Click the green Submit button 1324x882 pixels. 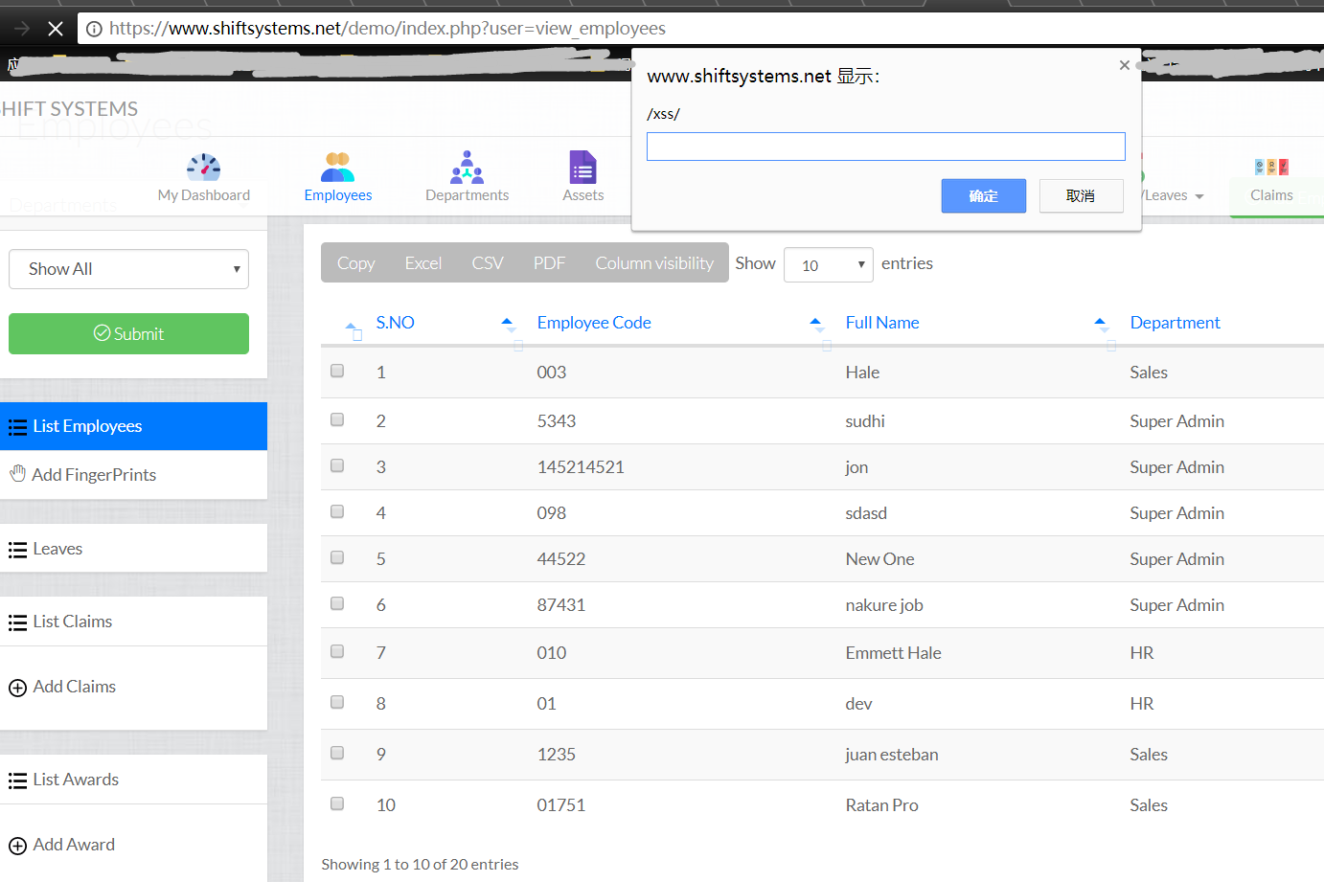coord(128,333)
